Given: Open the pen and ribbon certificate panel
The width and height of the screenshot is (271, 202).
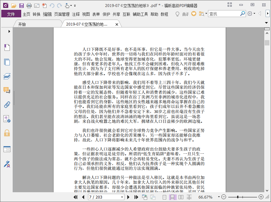Looking at the screenshot, I should pos(7,164).
